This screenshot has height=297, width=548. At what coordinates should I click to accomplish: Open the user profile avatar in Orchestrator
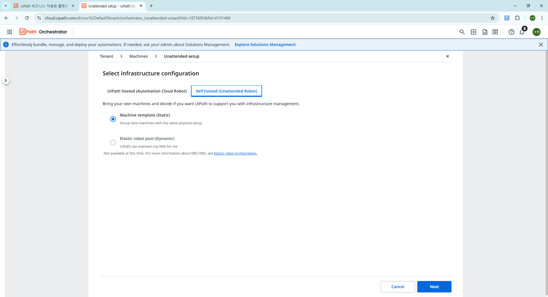pos(537,32)
